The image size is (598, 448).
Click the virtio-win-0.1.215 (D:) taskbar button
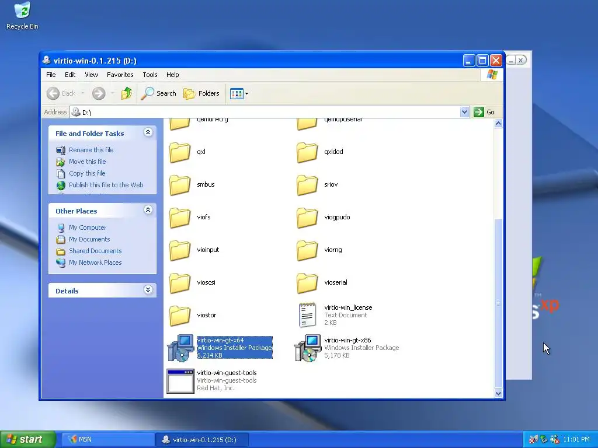[x=202, y=440]
